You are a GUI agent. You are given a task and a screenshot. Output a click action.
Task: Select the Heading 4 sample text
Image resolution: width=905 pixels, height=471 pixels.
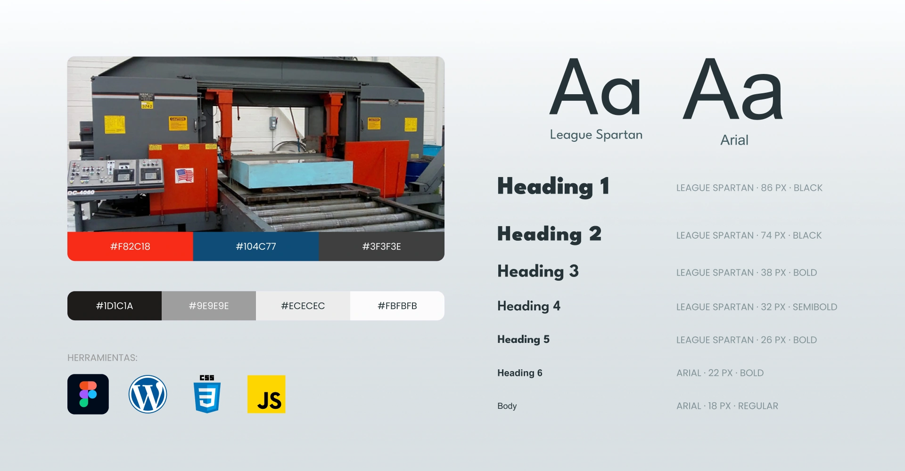click(529, 306)
